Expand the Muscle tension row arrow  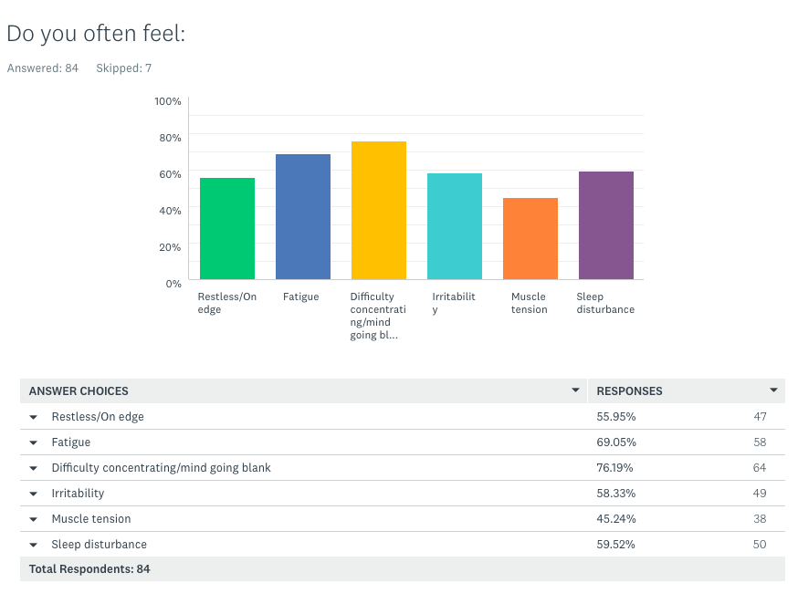pos(34,519)
